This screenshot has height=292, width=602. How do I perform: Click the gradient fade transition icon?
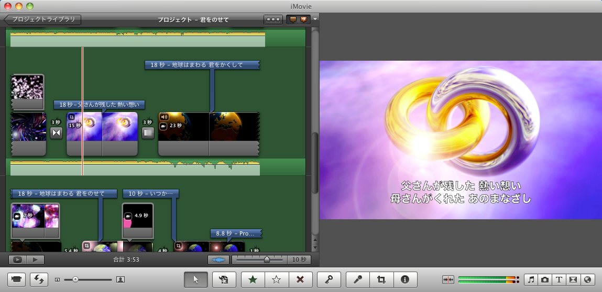pyautogui.click(x=148, y=133)
